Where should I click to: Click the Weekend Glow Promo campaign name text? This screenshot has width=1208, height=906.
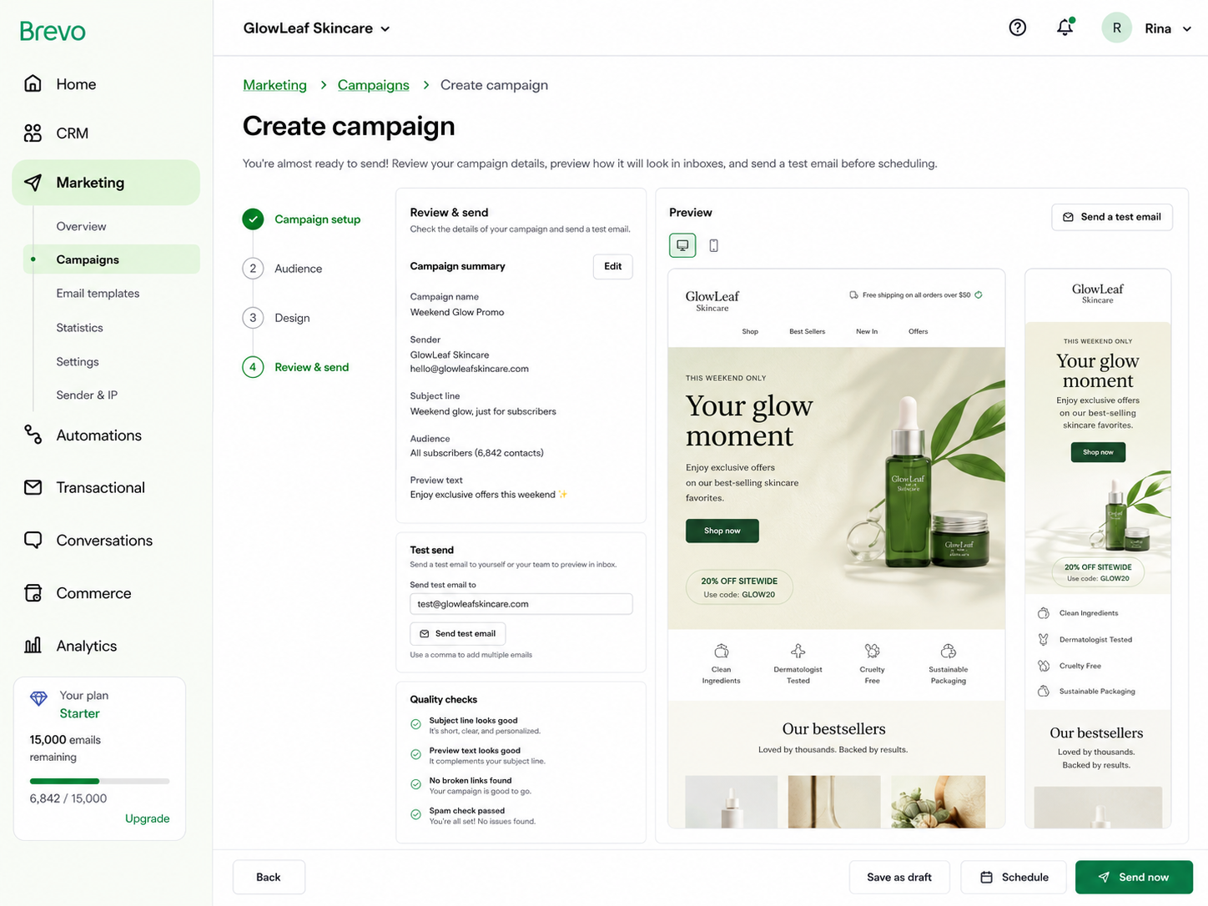point(457,312)
